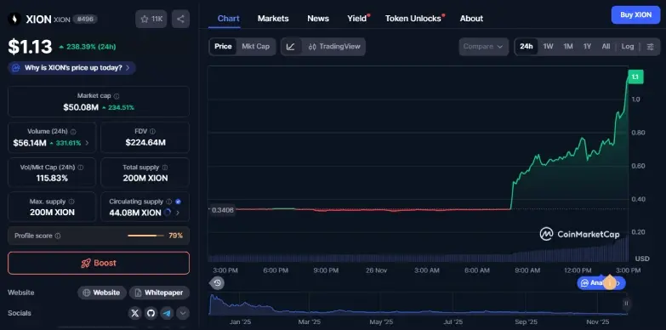Select Mkt Cap chart mode

[256, 47]
